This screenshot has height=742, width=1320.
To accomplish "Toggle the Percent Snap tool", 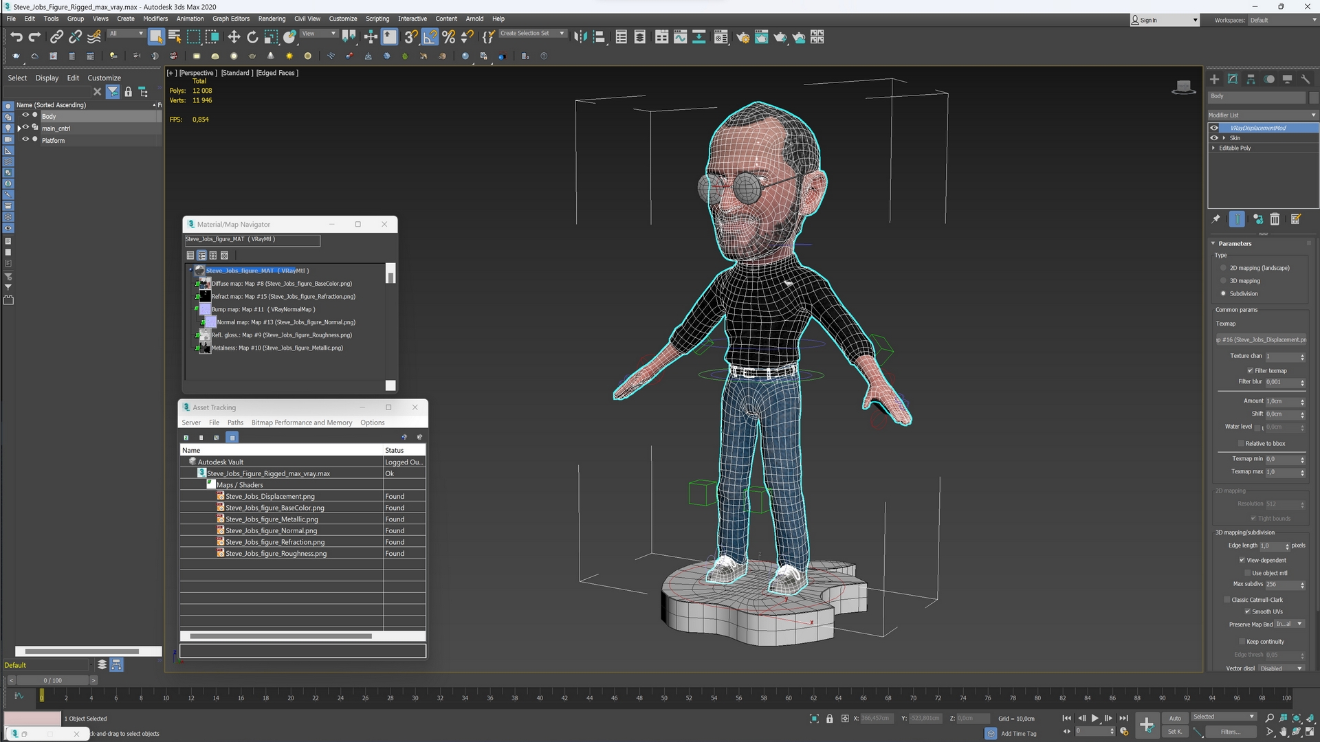I will click(x=448, y=37).
